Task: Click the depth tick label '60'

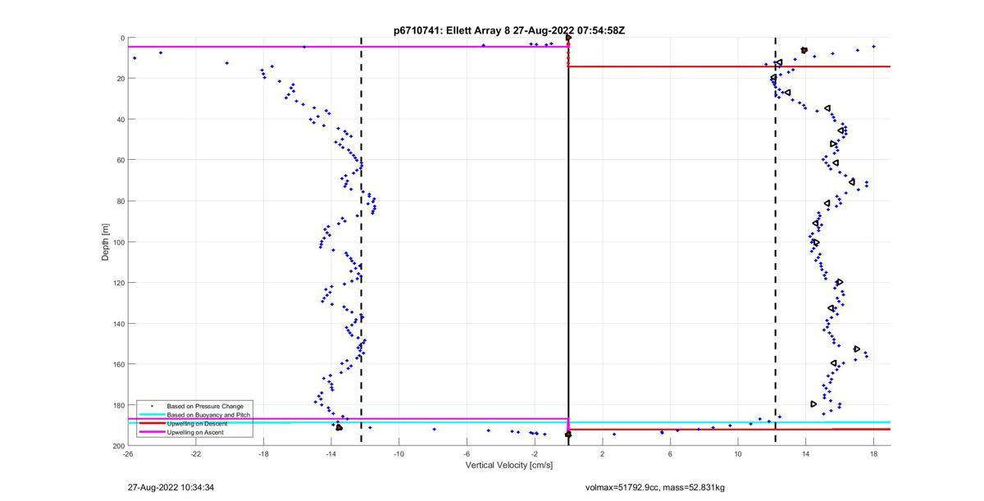Action: click(x=120, y=160)
